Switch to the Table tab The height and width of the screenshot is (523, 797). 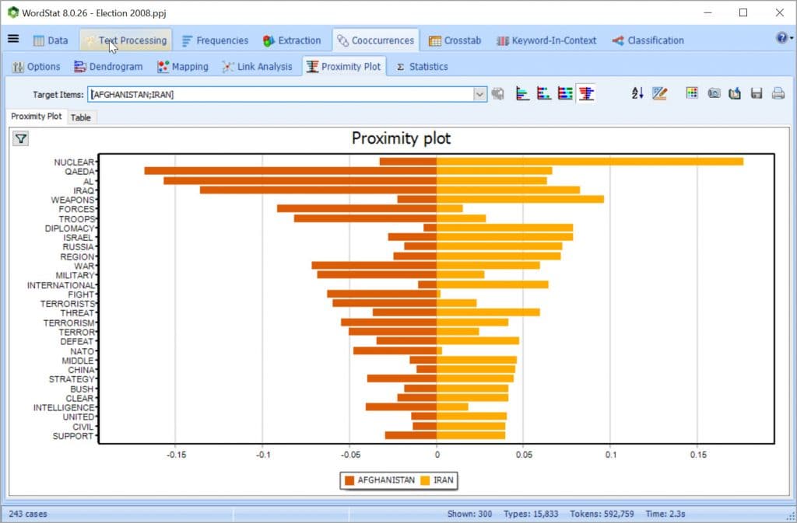81,117
